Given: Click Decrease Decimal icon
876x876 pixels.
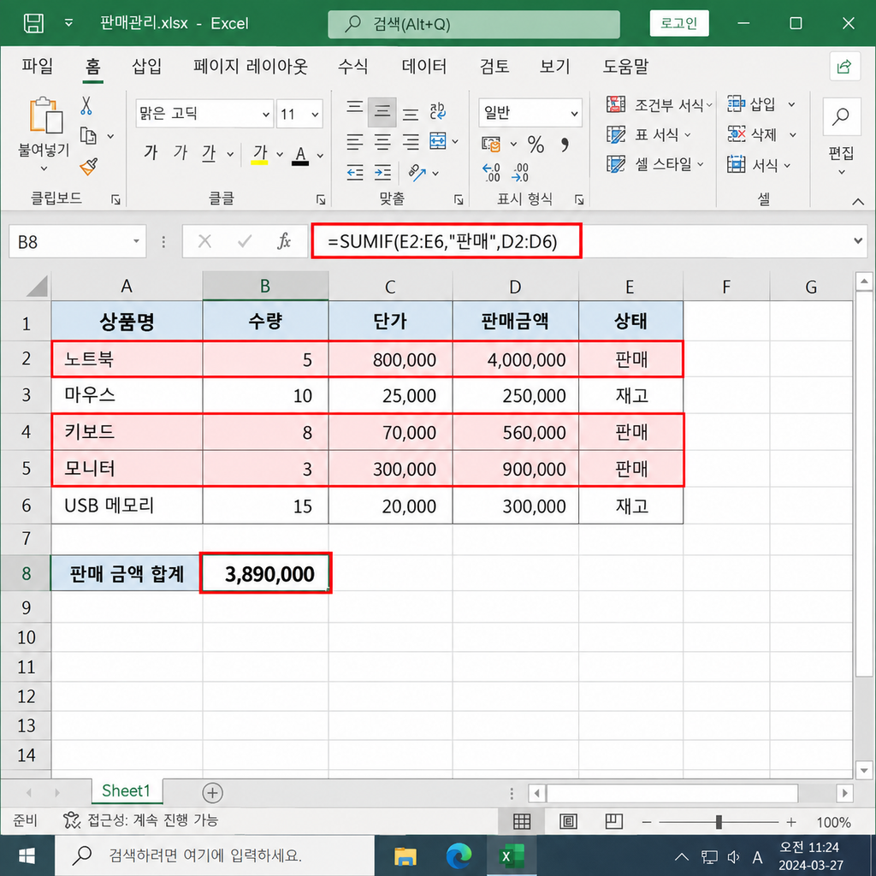Looking at the screenshot, I should pos(520,173).
